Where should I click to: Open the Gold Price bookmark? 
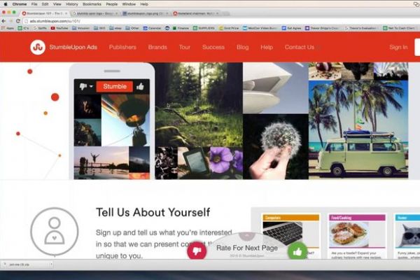(x=229, y=28)
